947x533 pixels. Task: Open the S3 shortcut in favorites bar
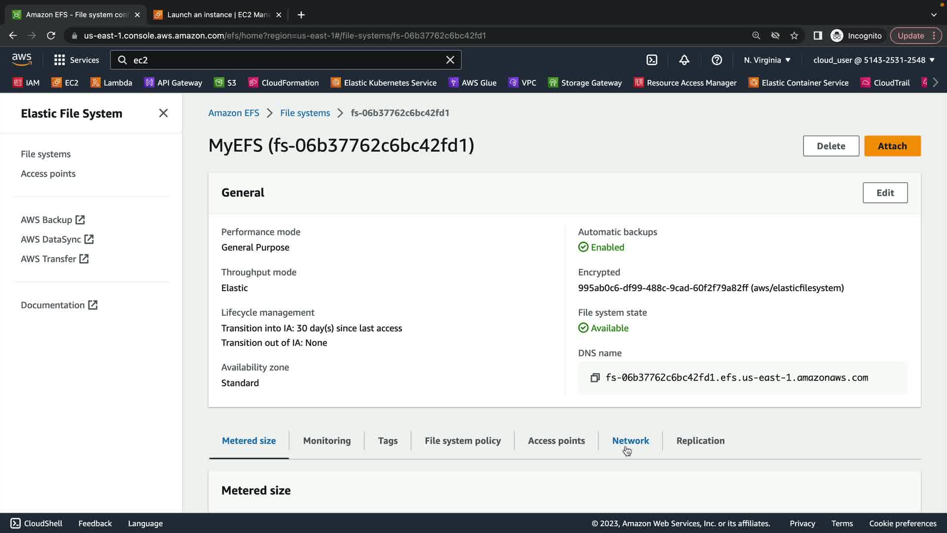coord(225,83)
